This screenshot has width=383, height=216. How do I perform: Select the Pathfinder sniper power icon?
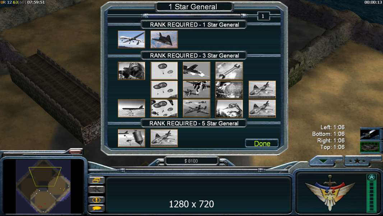click(131, 71)
